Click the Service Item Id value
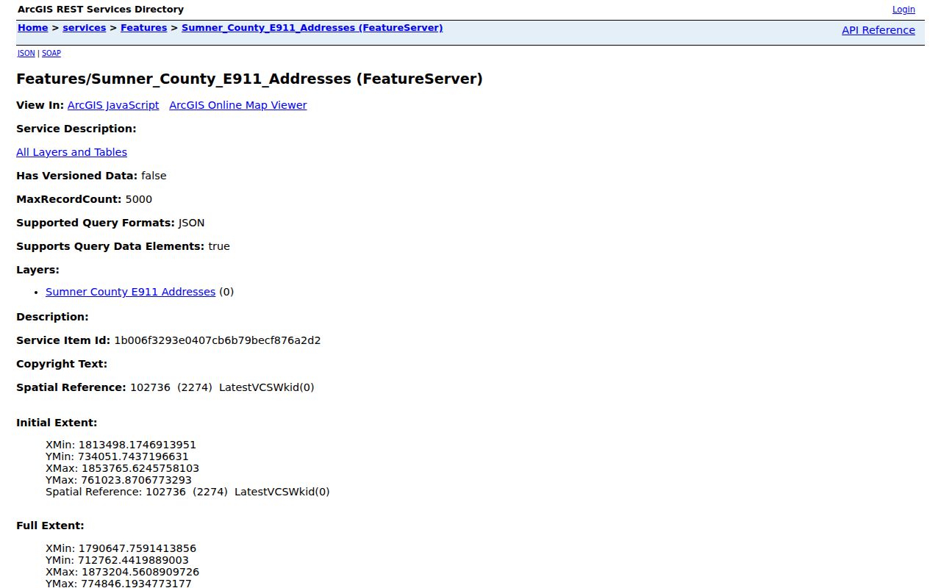The height and width of the screenshot is (588, 941). click(218, 340)
